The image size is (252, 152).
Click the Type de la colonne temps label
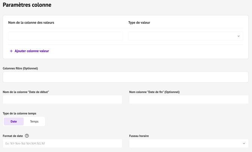coord(20,113)
